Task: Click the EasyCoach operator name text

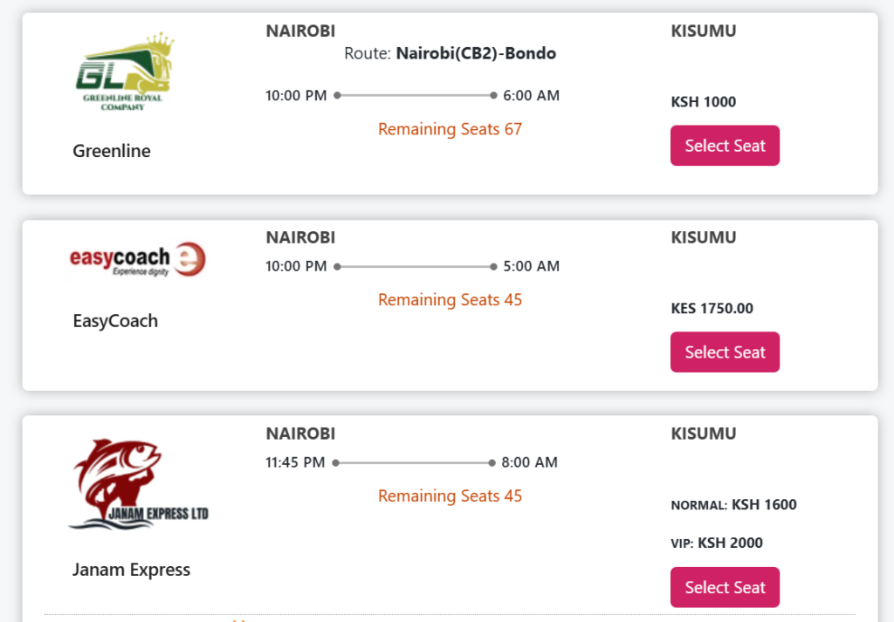Action: tap(115, 321)
